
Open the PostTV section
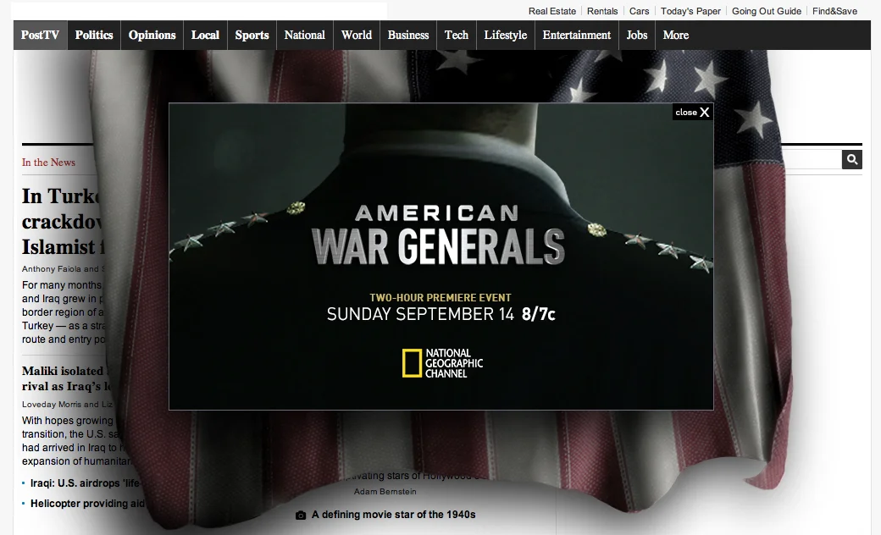tap(41, 35)
